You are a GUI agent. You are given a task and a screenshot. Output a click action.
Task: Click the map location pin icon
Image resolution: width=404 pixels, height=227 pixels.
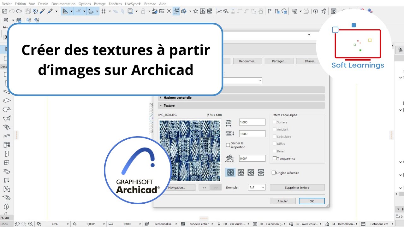click(x=323, y=11)
